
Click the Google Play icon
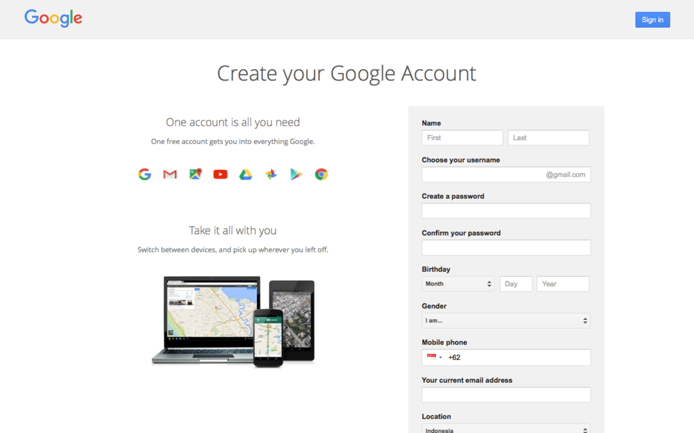(296, 175)
